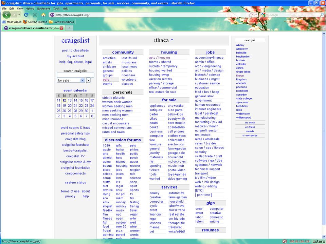Open the 'system status' link
This screenshot has width=326, height=244.
(x=75, y=182)
